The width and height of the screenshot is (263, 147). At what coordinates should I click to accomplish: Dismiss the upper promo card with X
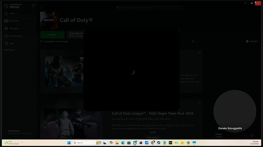pos(199,53)
